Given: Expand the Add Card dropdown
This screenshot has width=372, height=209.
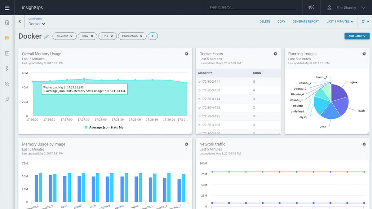Looking at the screenshot, I should 357,36.
